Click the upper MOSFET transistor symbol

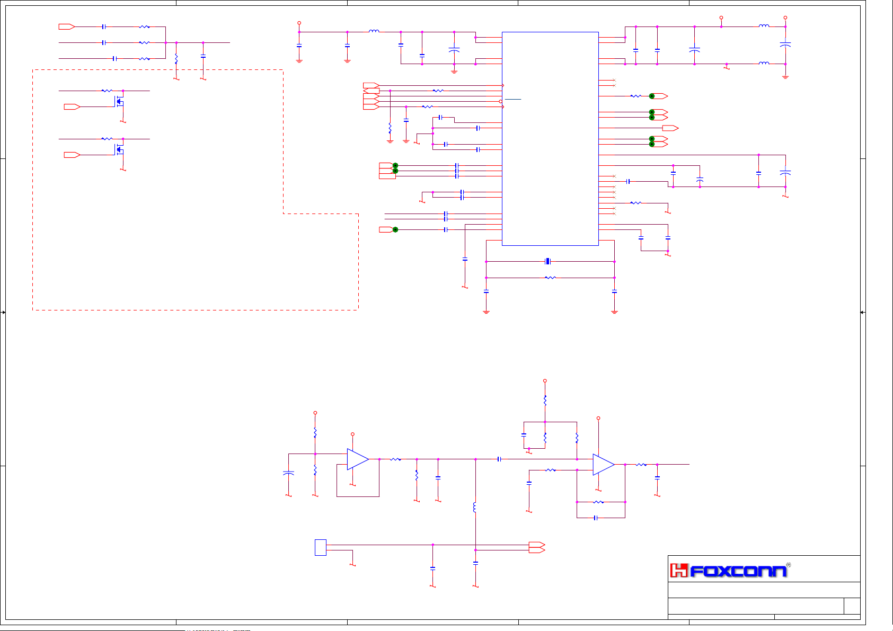tap(119, 100)
